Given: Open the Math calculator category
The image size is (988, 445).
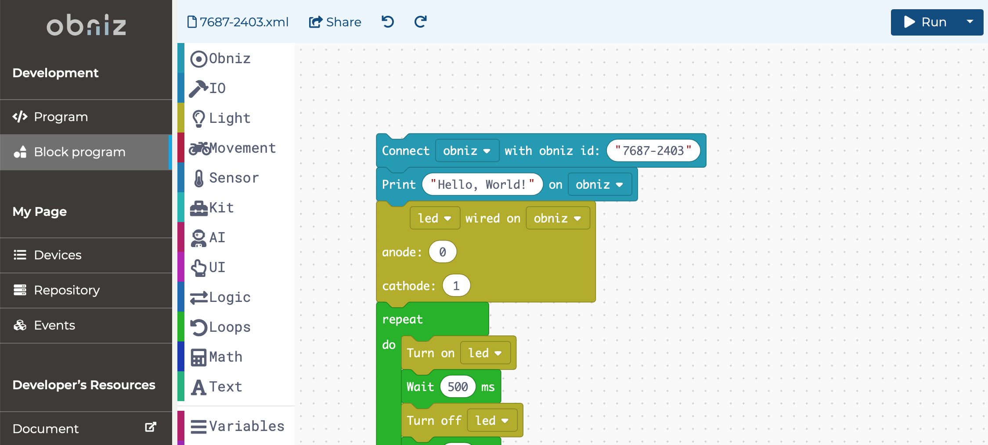Looking at the screenshot, I should [x=199, y=357].
